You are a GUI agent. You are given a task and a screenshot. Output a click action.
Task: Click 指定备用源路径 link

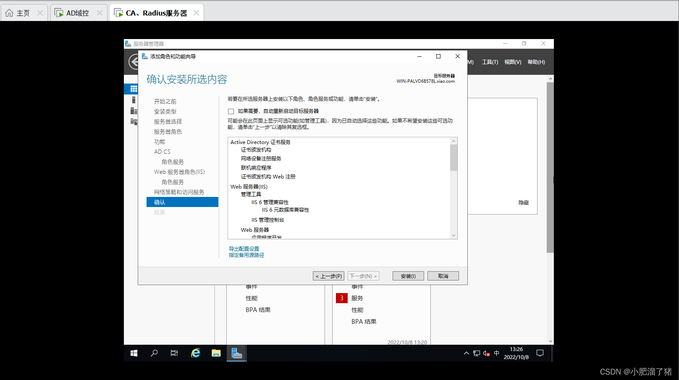[x=246, y=255]
